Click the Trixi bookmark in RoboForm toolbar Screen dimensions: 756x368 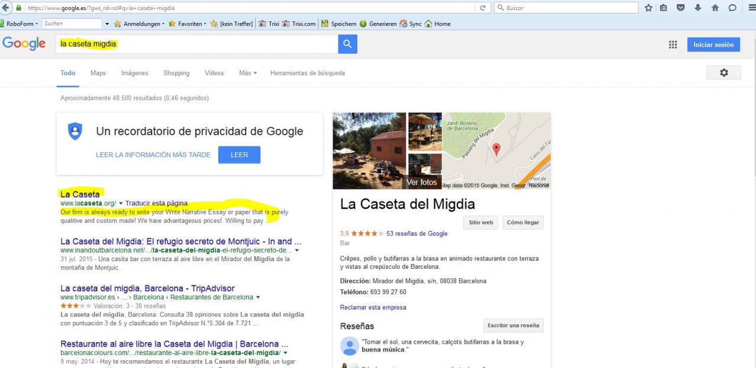(x=269, y=24)
